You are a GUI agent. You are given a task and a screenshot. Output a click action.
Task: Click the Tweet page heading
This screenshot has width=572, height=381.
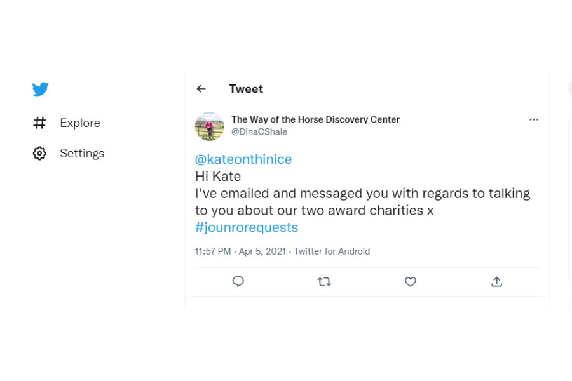click(x=246, y=89)
